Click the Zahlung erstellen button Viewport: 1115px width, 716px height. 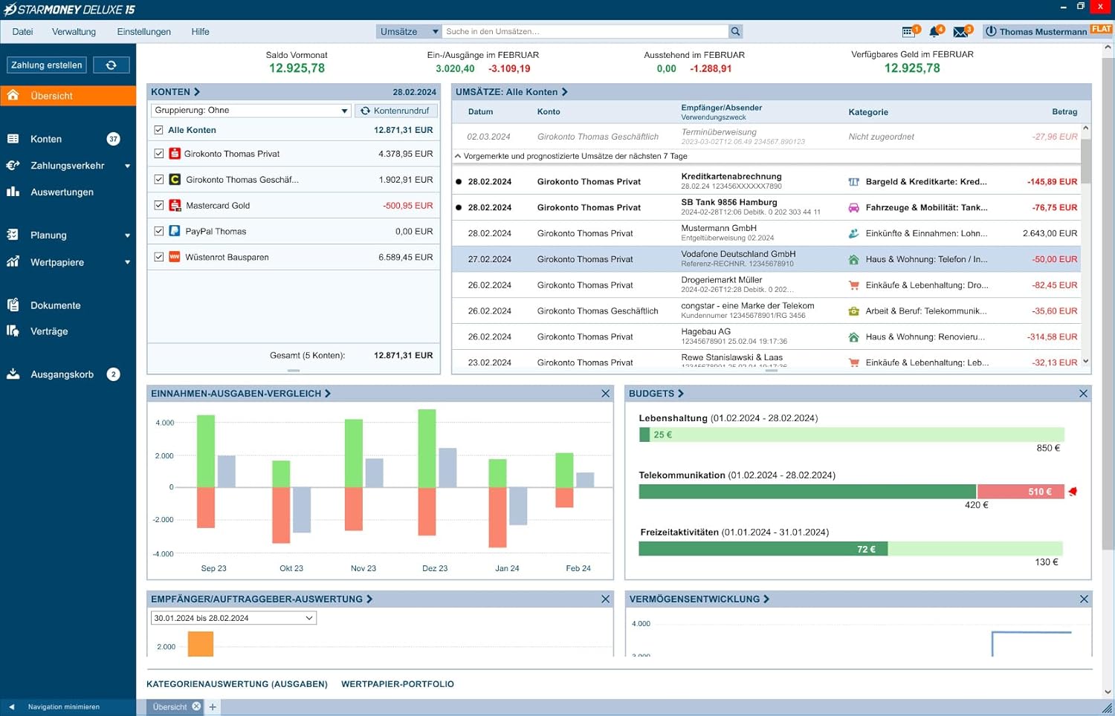(47, 65)
